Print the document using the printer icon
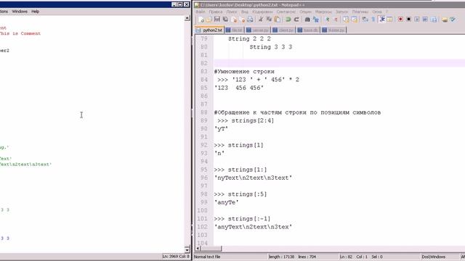465x261 pixels. click(250, 20)
